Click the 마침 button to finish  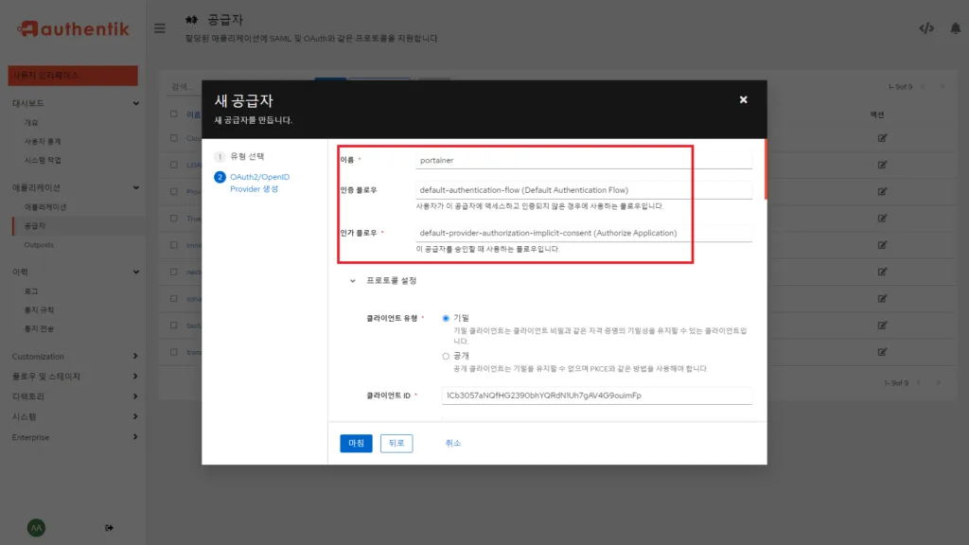(355, 443)
